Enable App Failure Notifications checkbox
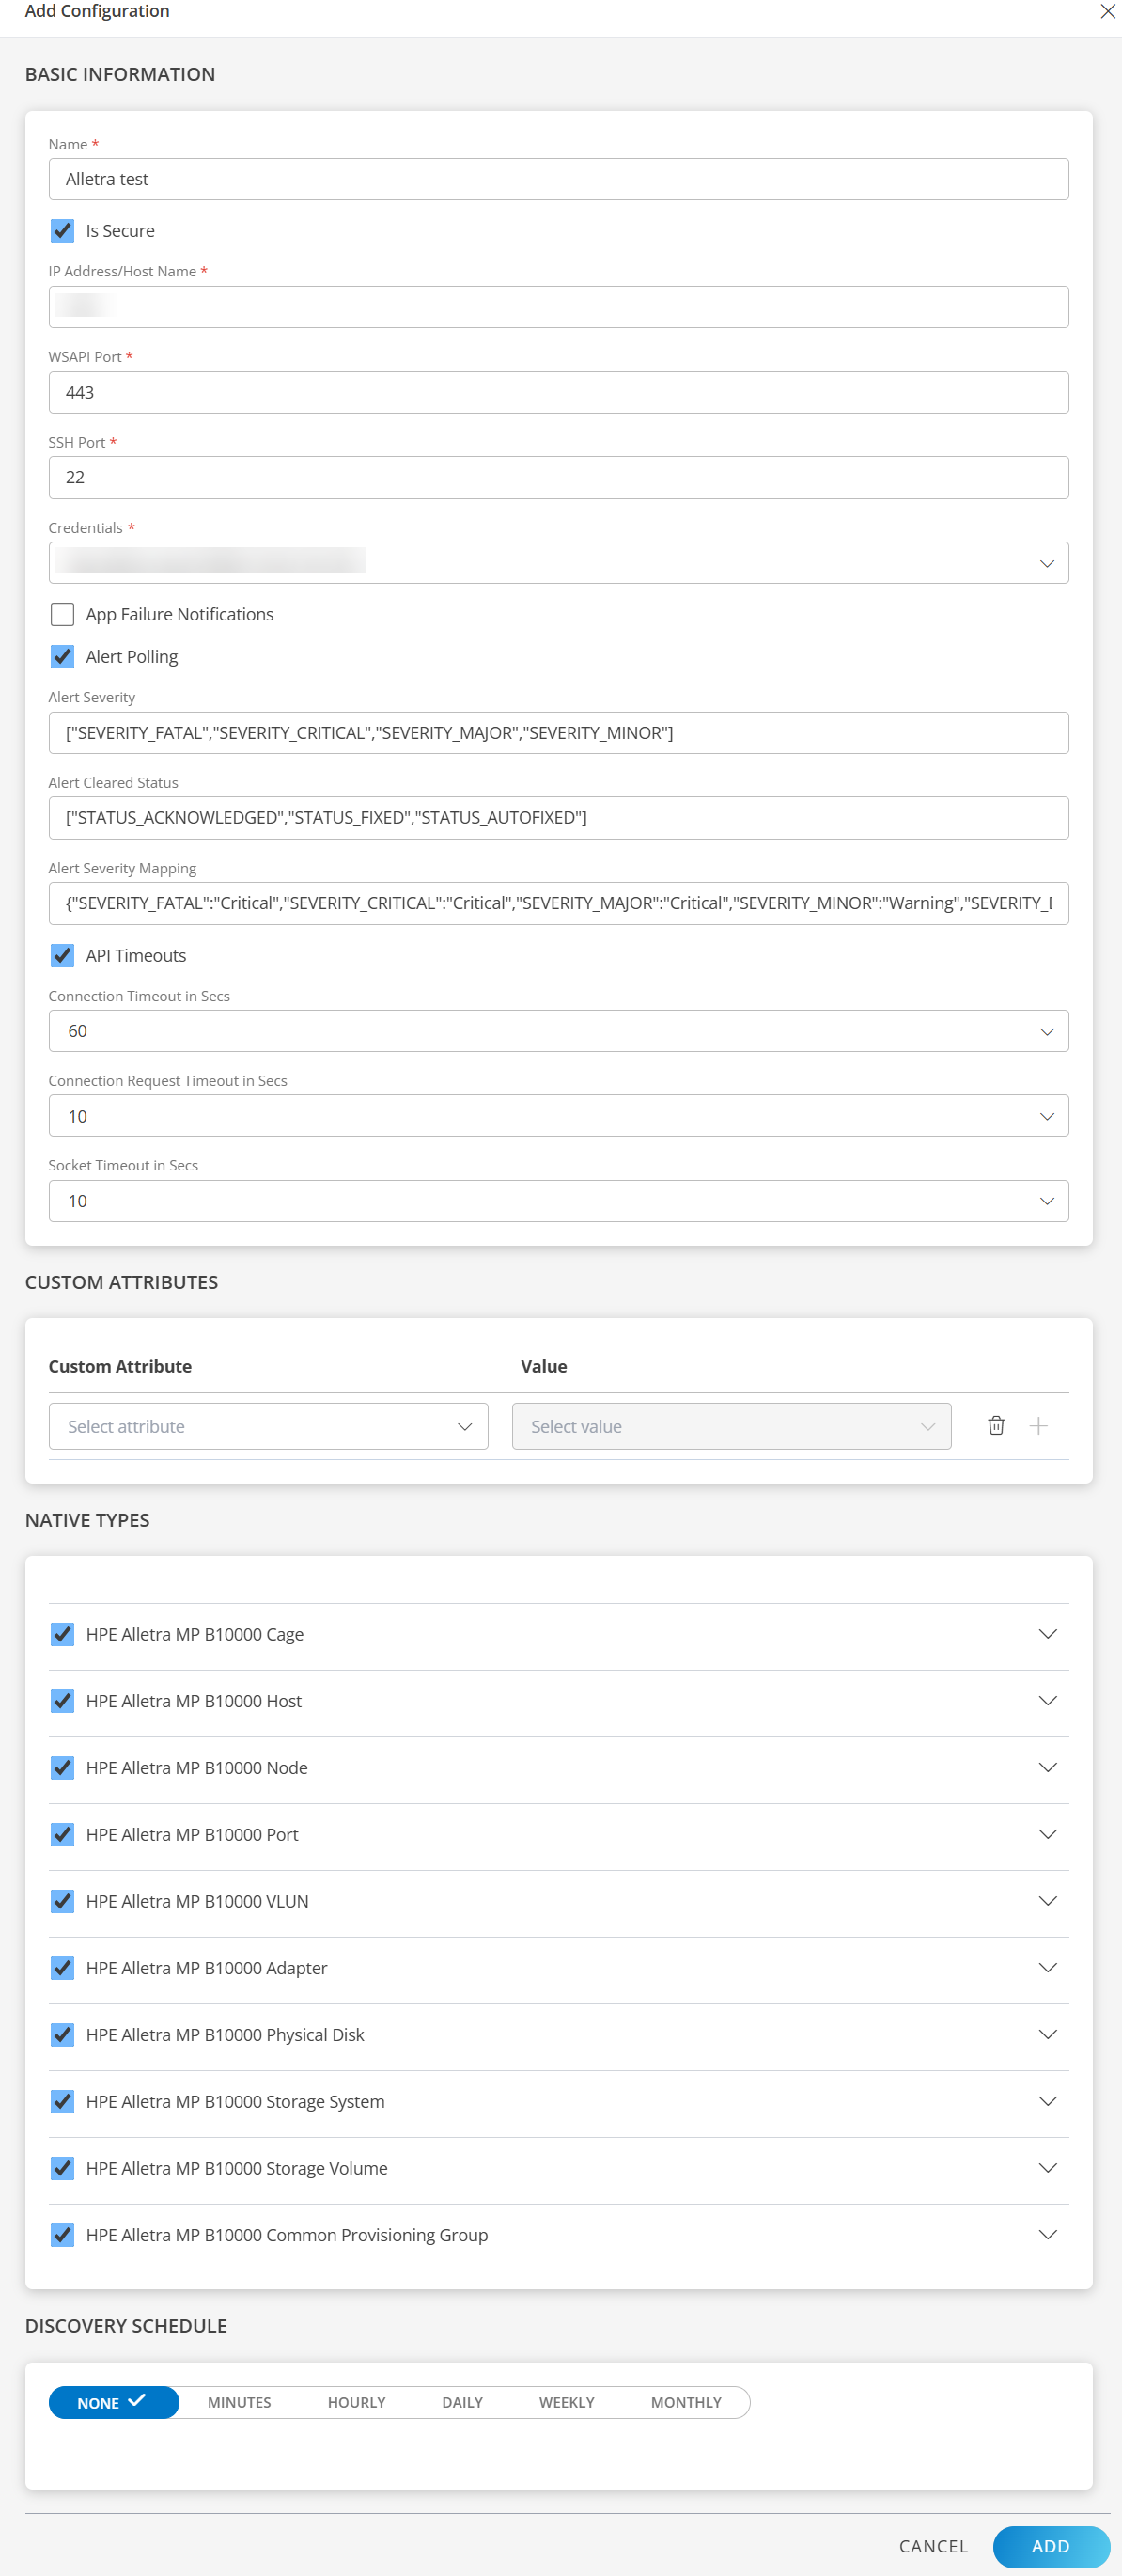This screenshot has height=2576, width=1122. coord(62,614)
